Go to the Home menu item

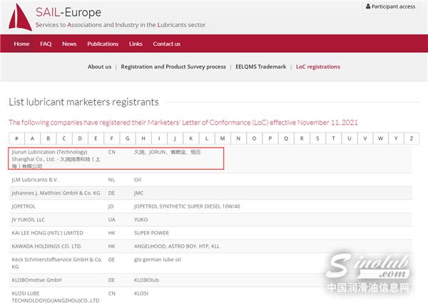pyautogui.click(x=22, y=44)
